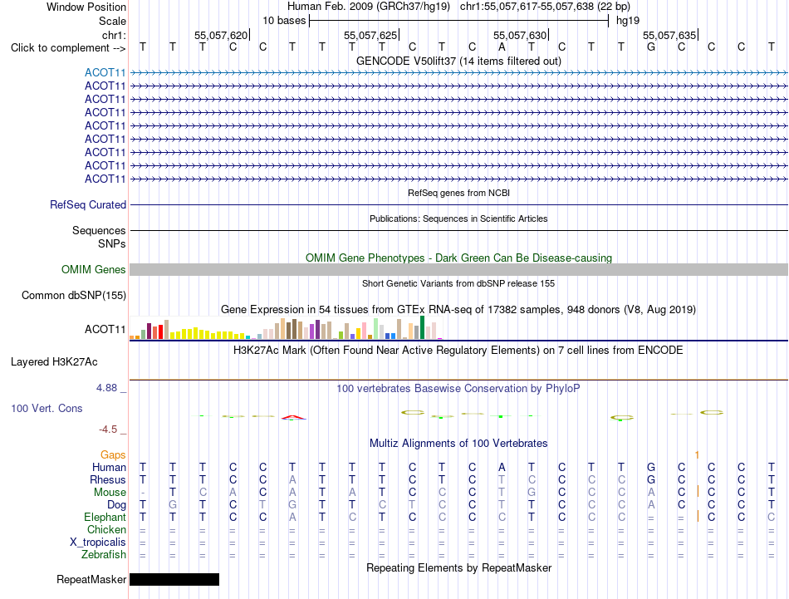Click the red triangular peak in the PhyloP track

pos(293,417)
